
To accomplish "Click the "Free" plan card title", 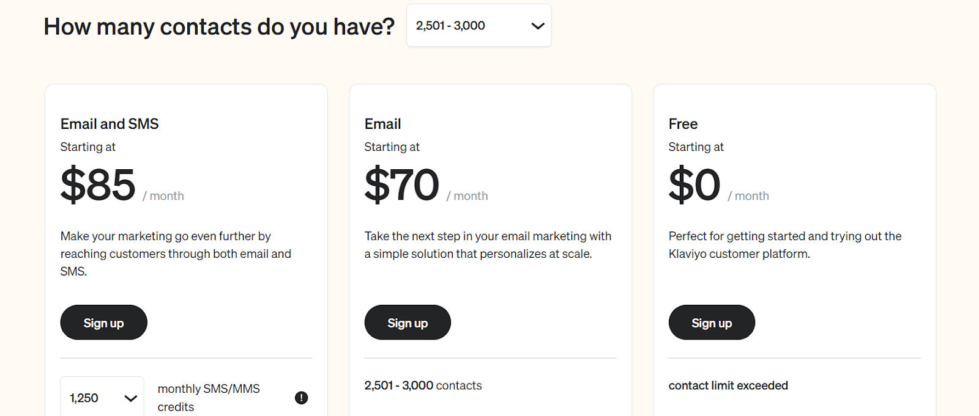I will (683, 124).
